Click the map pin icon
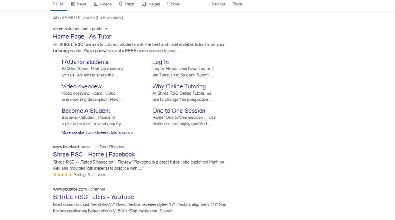The width and height of the screenshot is (395, 220). (121, 4)
